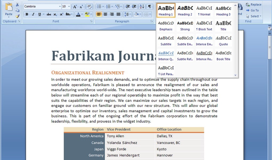This screenshot has height=160, width=272.
Task: Toggle align text left
Action: tap(99, 14)
